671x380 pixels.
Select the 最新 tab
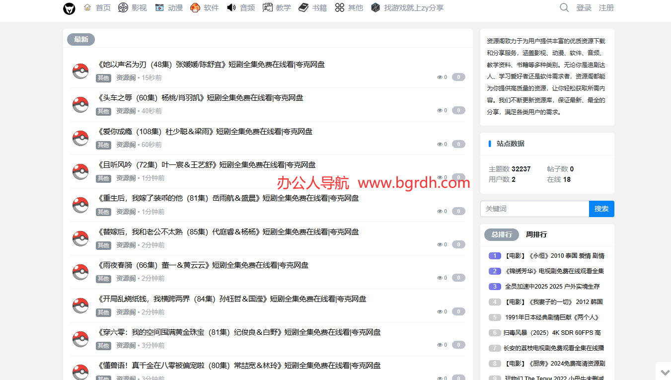click(x=81, y=39)
